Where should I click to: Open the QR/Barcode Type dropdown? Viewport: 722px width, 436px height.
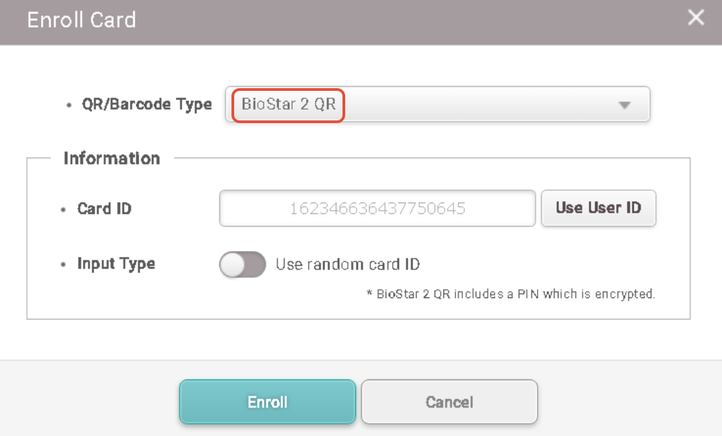click(x=437, y=104)
